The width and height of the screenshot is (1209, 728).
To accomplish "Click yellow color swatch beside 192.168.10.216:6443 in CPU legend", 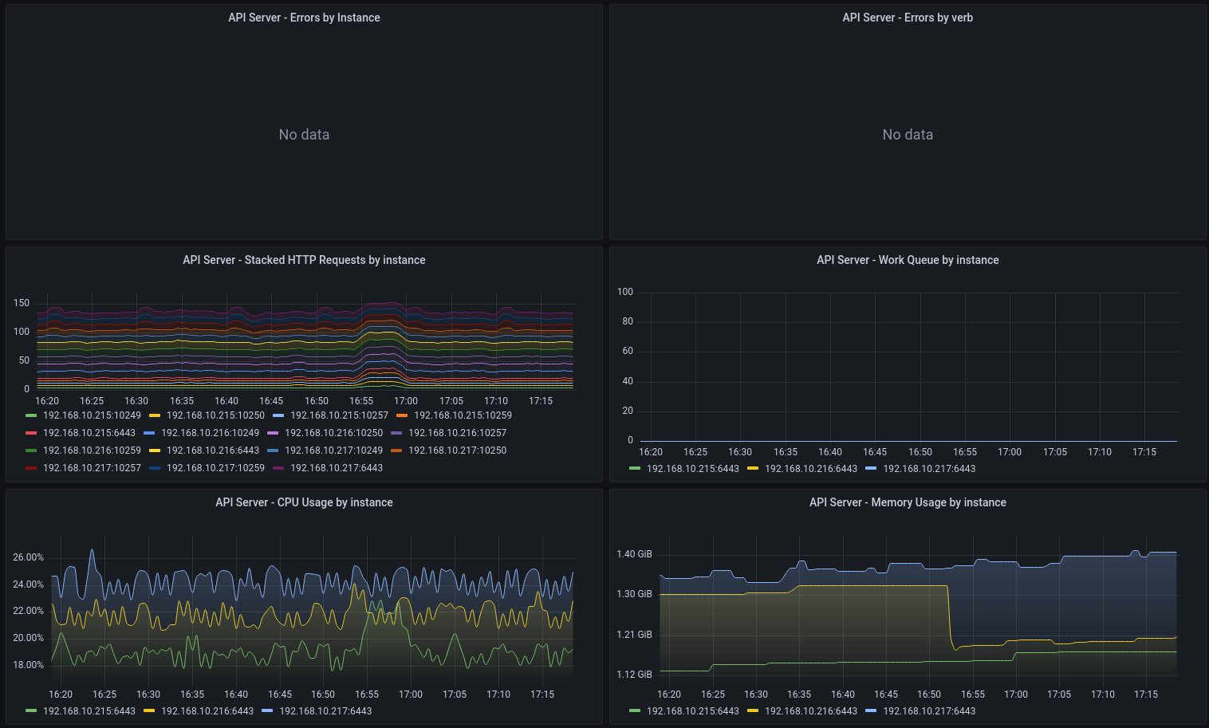I will 149,711.
